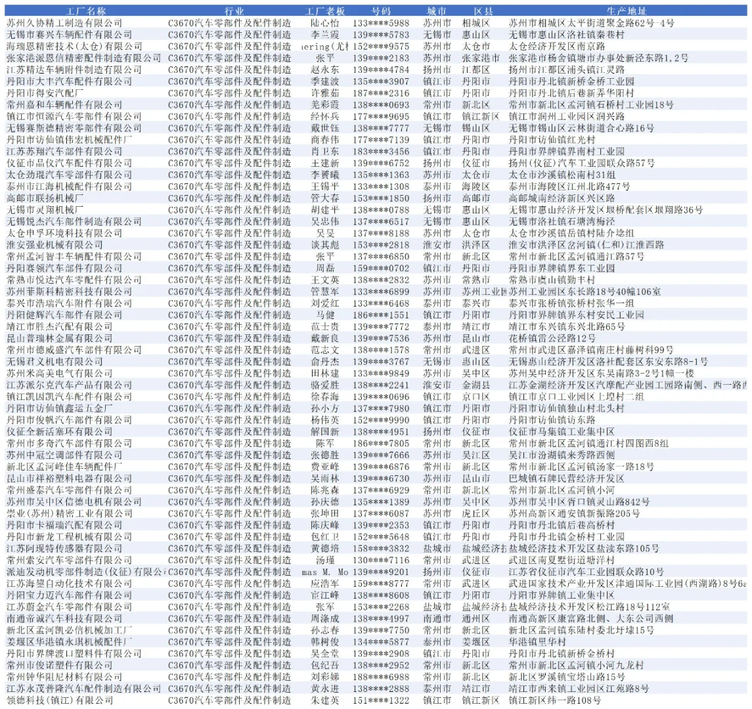Screen dimensions: 752x709
Task: Select cell '丹阳市卡福瑞汽配有限公司'
Action: pos(64,525)
